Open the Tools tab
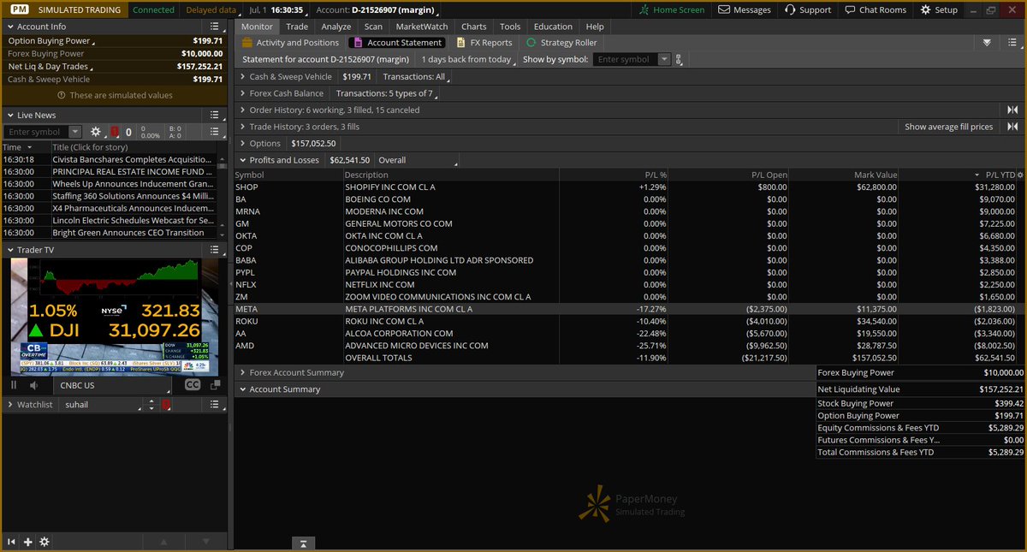Screen dimensions: 1027x552 (510, 27)
